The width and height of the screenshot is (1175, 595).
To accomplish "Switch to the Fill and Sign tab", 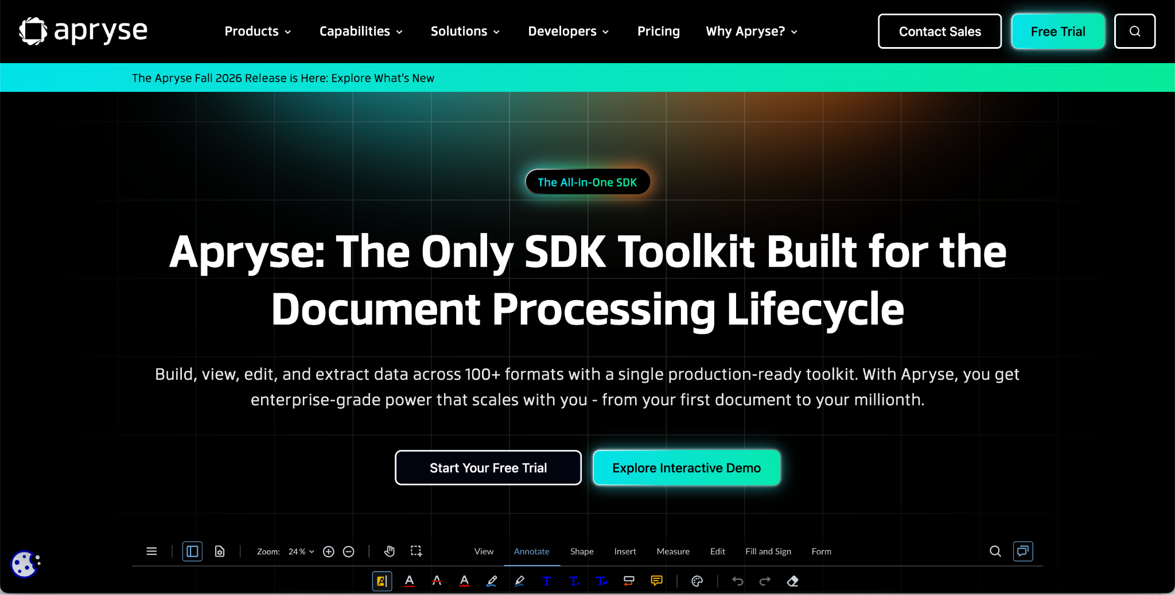I will tap(768, 551).
